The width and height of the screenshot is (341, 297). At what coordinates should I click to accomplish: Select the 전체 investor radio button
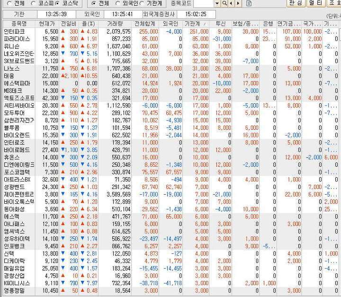94,3
